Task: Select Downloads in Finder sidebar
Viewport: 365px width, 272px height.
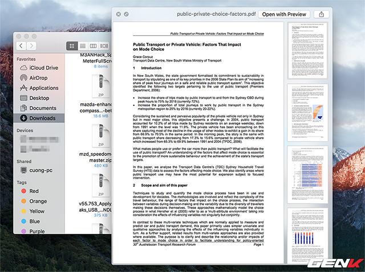Action: [x=39, y=118]
